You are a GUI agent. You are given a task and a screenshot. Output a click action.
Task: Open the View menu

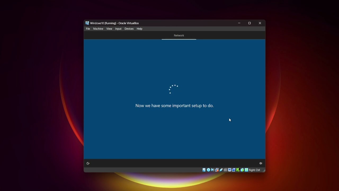(109, 29)
